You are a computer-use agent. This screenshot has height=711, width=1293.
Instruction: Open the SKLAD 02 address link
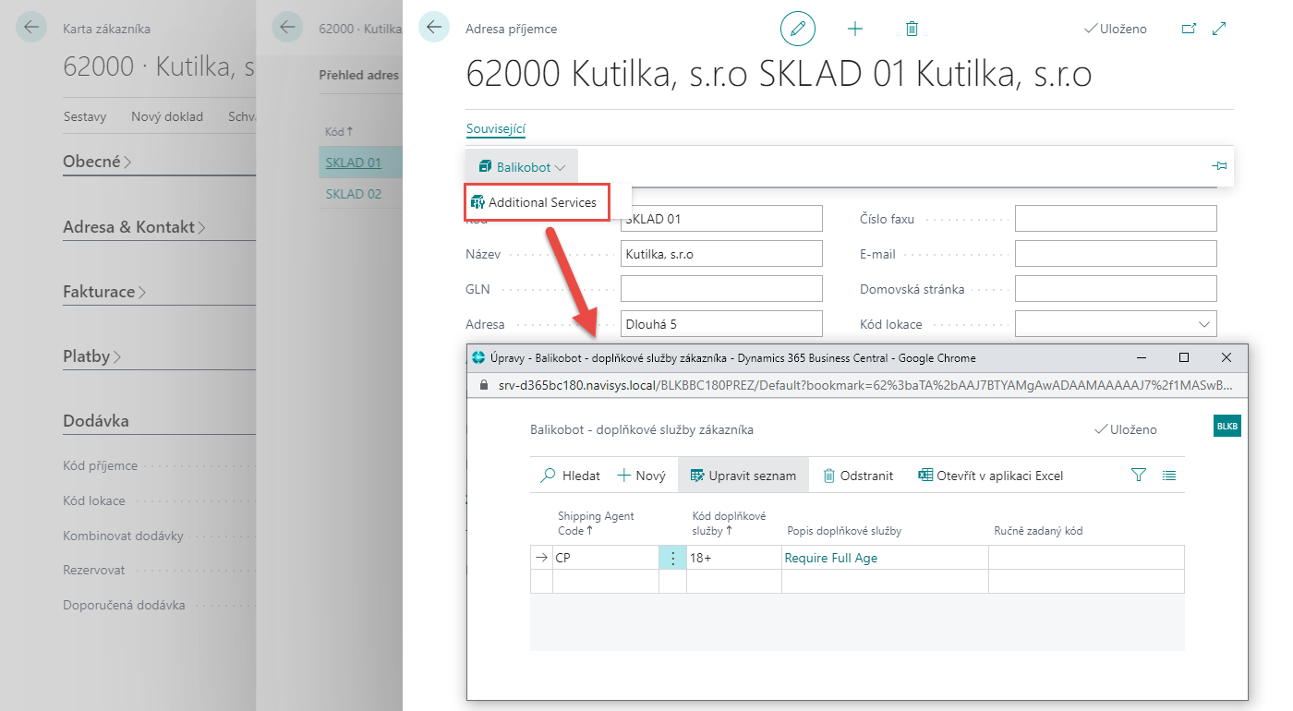tap(353, 194)
